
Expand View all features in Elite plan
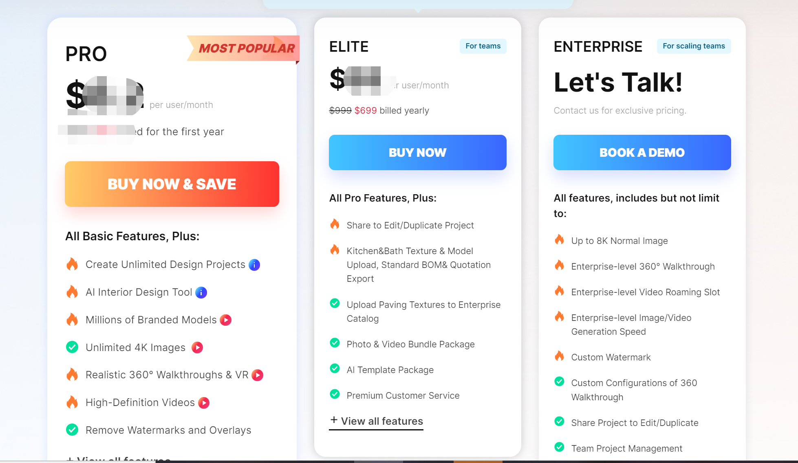[x=376, y=421]
